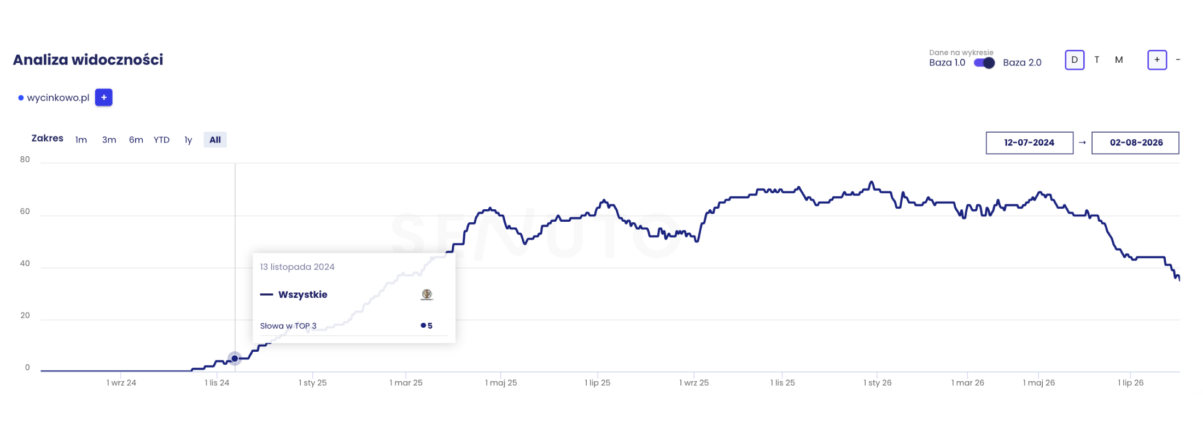Click the wycinkowo.pl domain label
The height and width of the screenshot is (437, 1203).
click(58, 98)
